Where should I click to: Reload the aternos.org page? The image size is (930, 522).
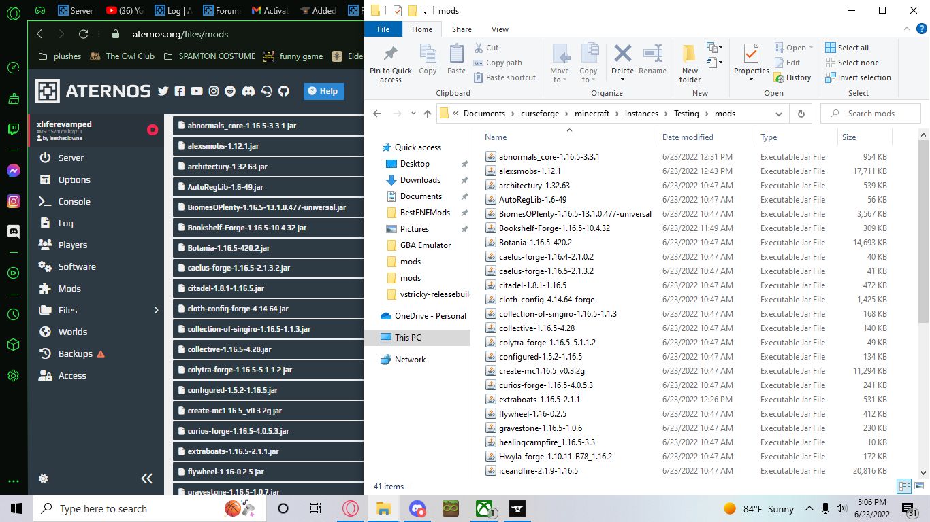(x=84, y=34)
